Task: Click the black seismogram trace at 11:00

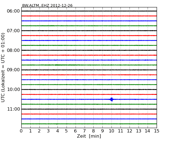Action: point(89,109)
